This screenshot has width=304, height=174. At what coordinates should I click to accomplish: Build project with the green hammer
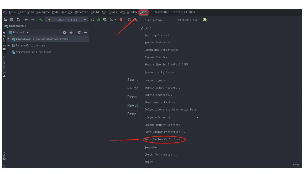[41, 20]
